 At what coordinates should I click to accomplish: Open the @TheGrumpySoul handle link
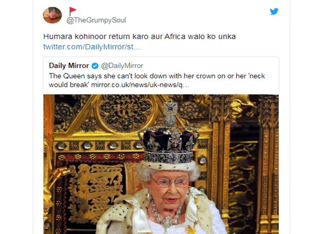[96, 20]
